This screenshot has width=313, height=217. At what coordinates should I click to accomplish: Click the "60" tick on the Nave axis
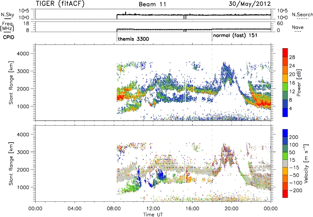click(280, 24)
